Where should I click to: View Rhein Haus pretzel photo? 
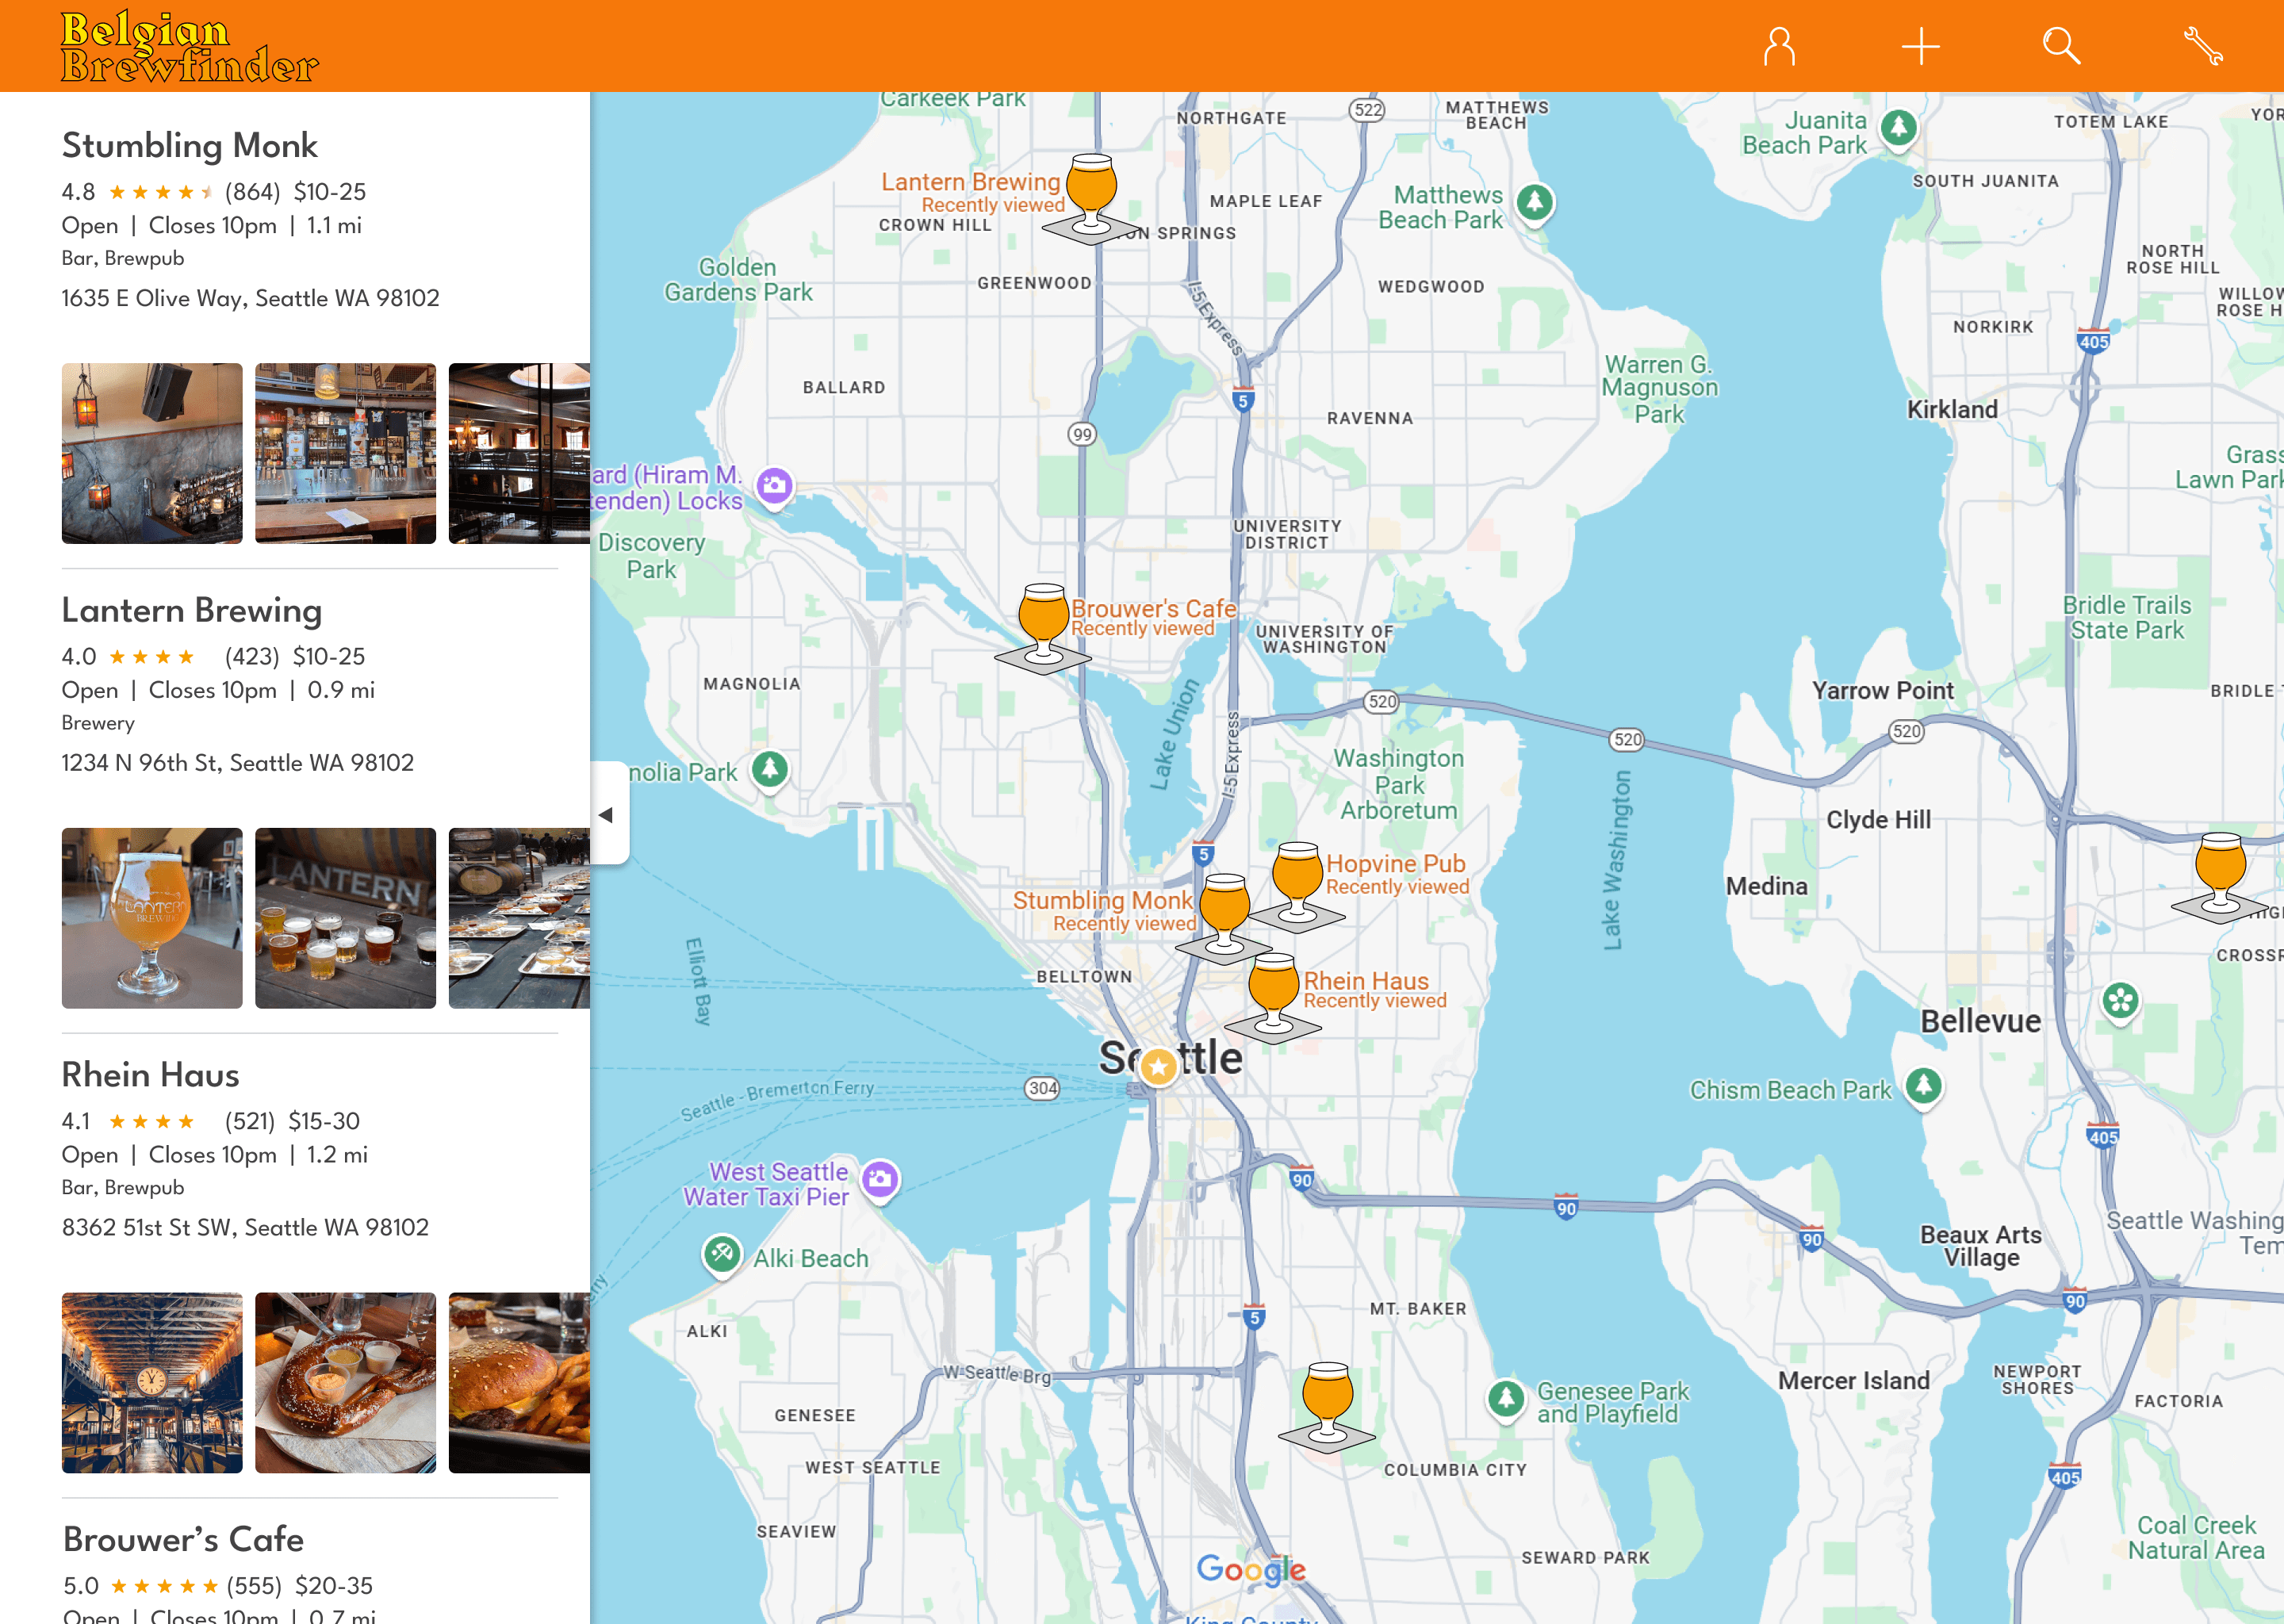(x=345, y=1382)
